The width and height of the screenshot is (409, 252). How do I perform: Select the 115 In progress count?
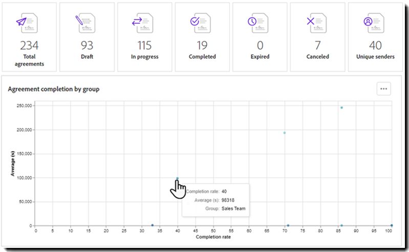click(145, 46)
